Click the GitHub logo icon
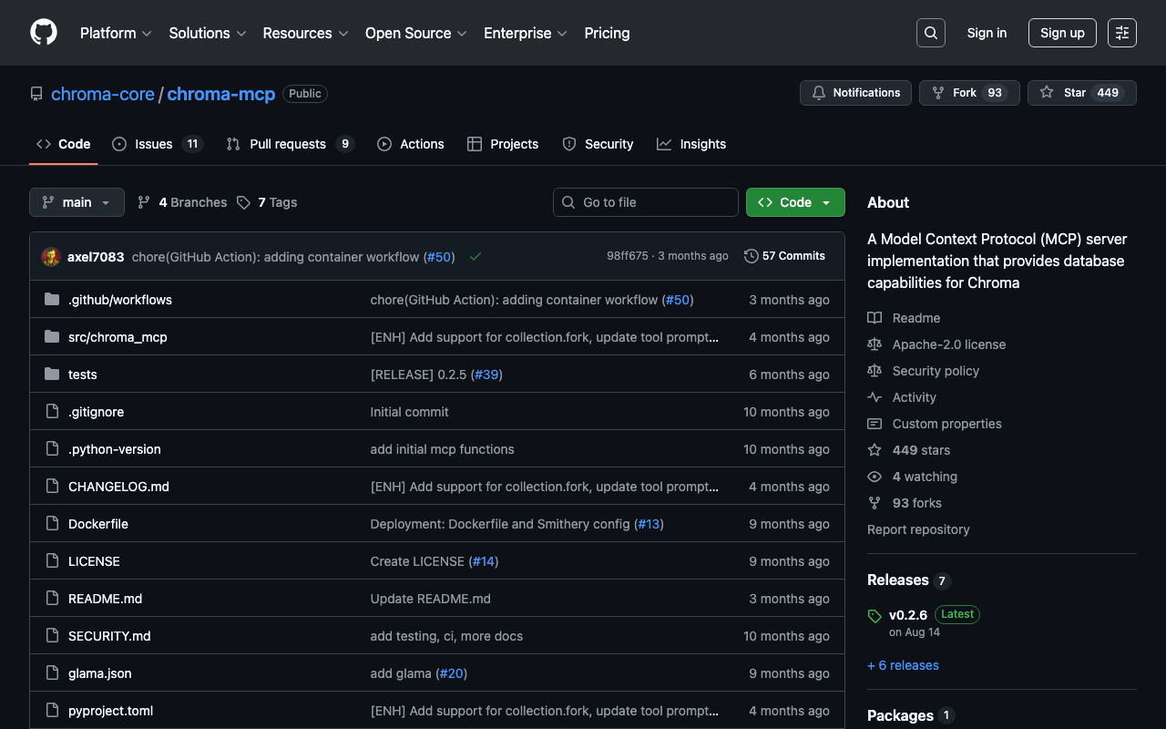Image resolution: width=1166 pixels, height=729 pixels. click(44, 33)
